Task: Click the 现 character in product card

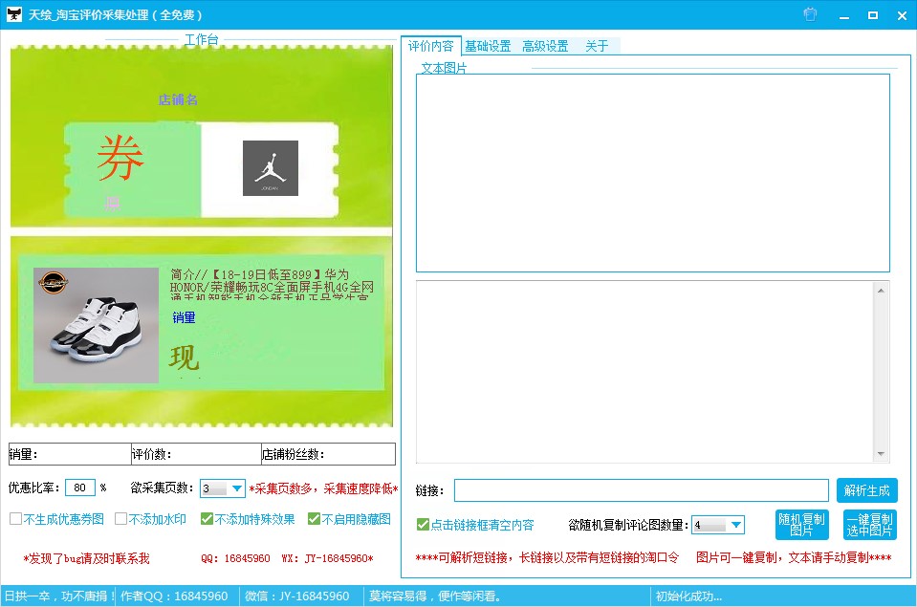Action: click(185, 358)
